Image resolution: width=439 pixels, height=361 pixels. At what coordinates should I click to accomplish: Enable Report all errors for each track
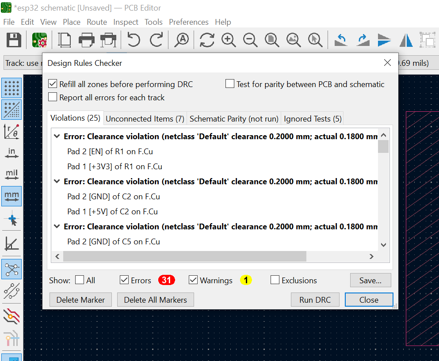click(53, 97)
